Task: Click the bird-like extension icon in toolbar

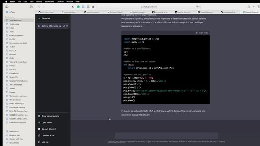Action: (x=93, y=7)
